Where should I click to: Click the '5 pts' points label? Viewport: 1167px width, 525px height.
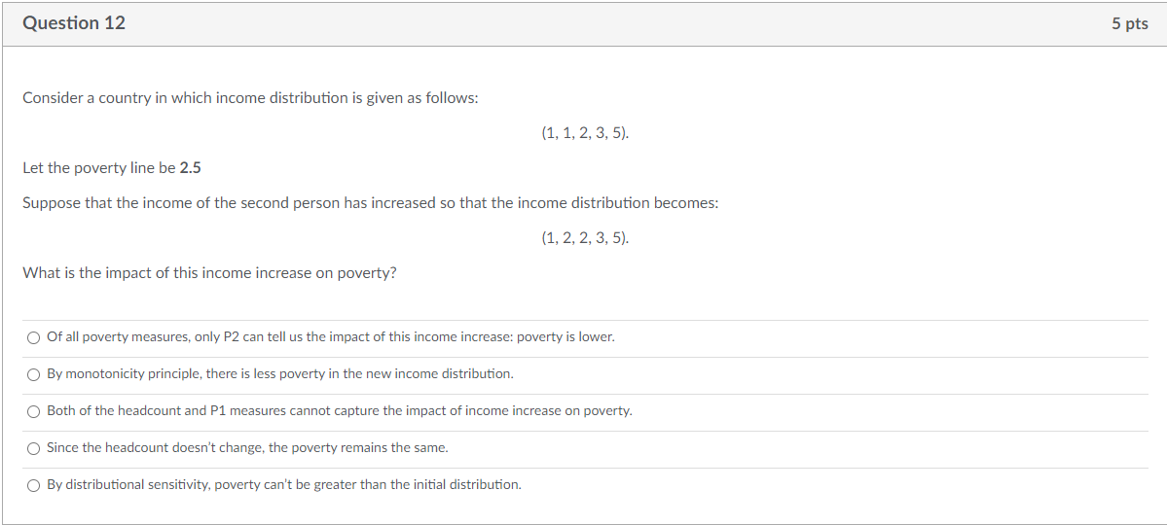click(1130, 23)
